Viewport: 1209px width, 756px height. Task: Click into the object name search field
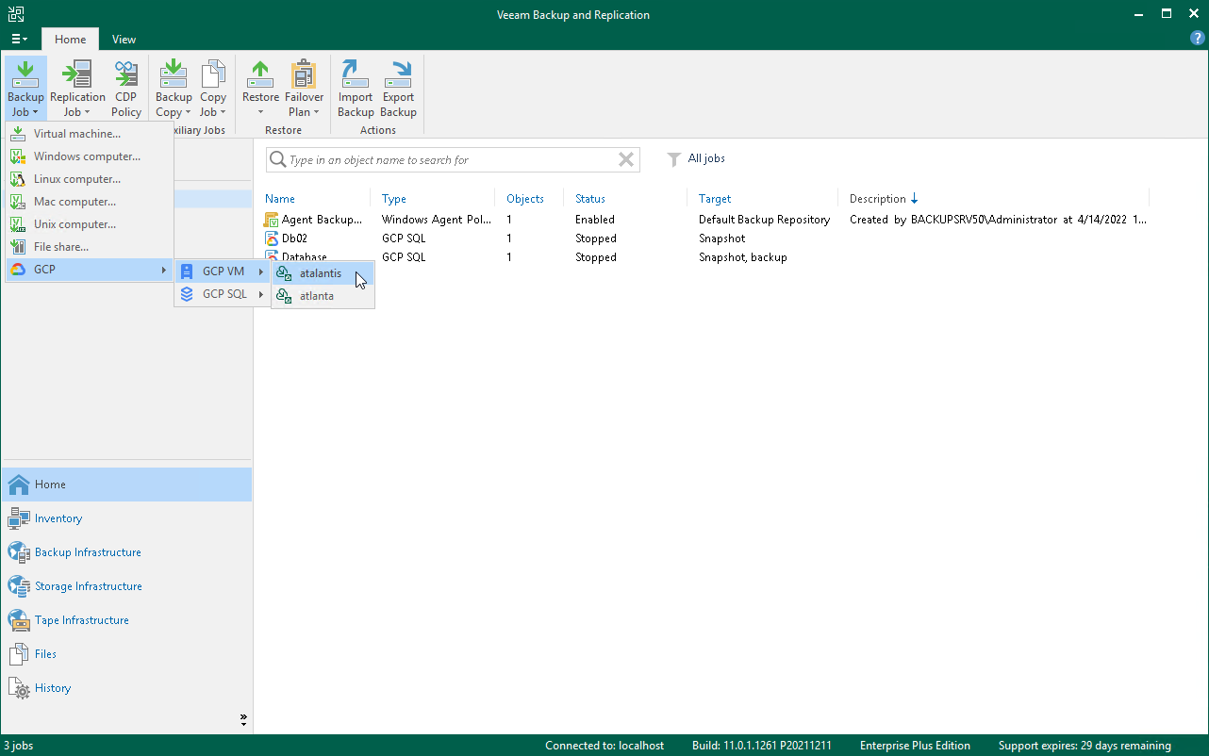click(x=451, y=160)
